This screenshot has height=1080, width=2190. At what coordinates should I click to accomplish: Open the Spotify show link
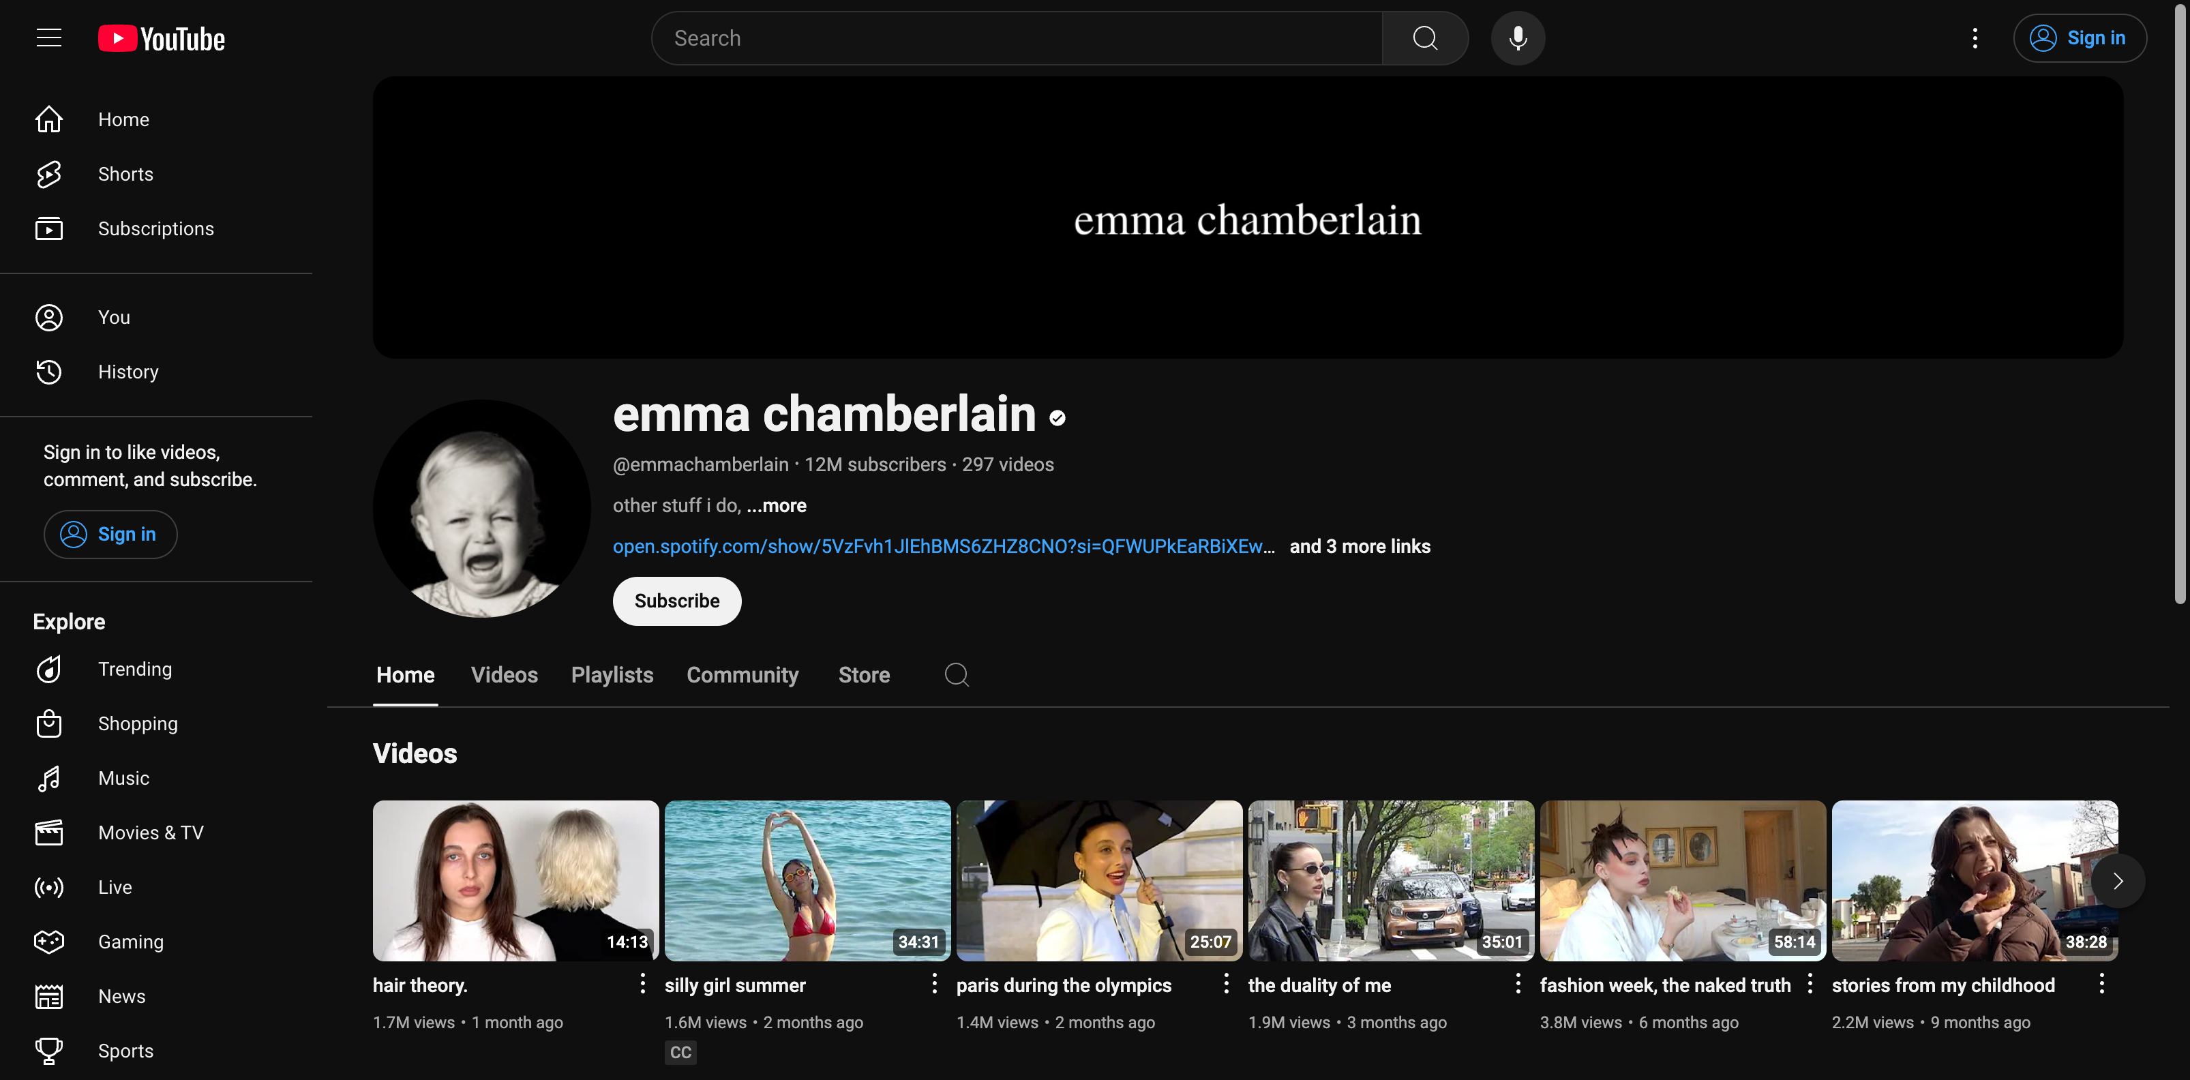[943, 547]
